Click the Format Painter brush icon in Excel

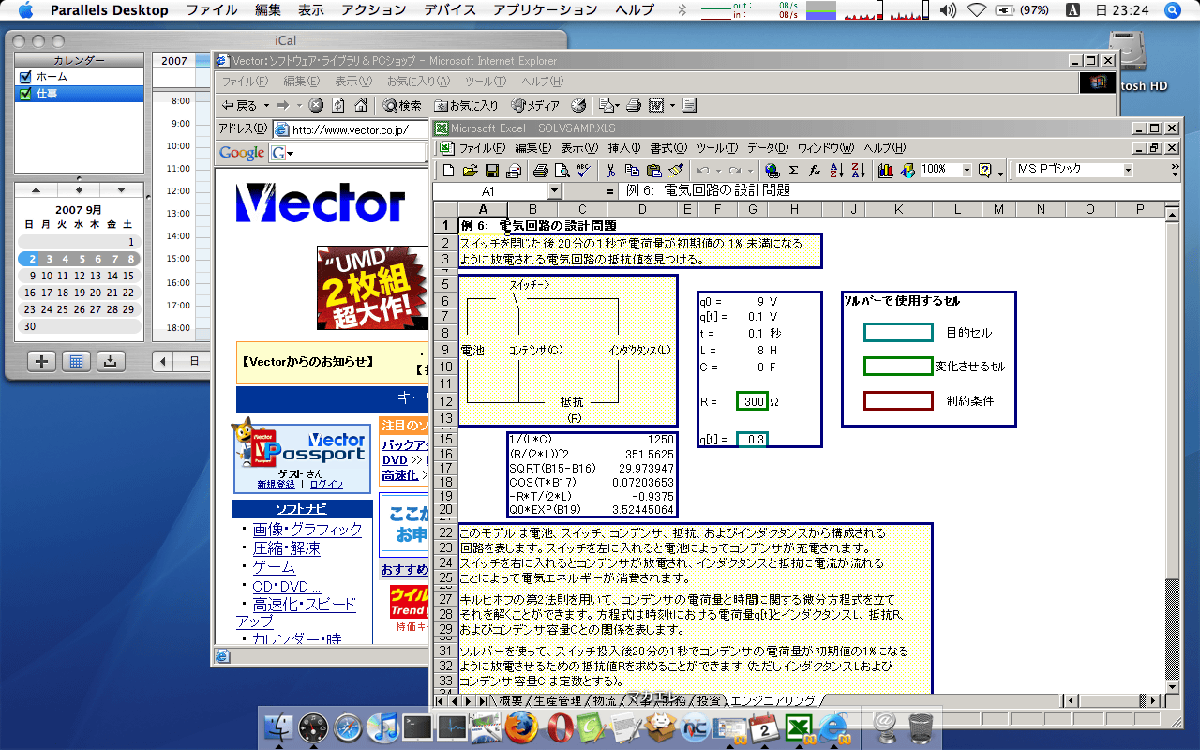point(676,170)
